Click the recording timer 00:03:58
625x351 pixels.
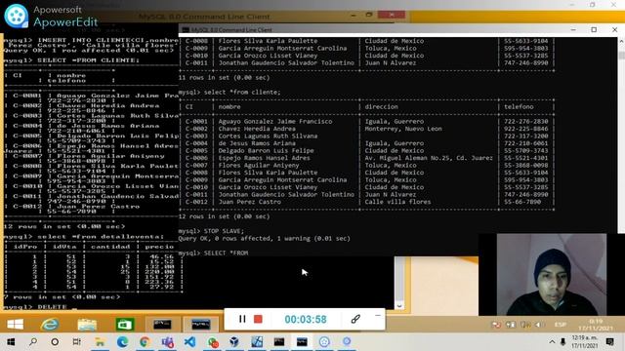pyautogui.click(x=306, y=320)
